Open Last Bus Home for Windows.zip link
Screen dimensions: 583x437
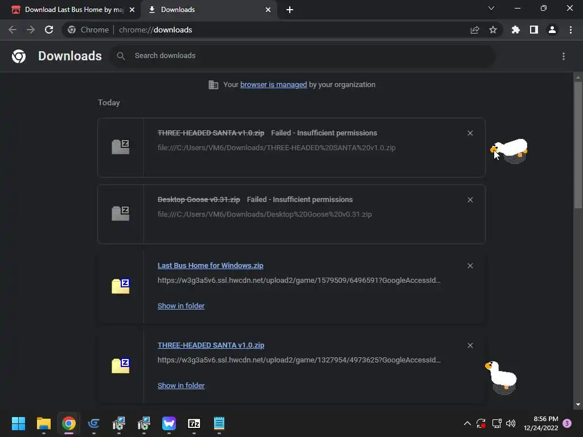tap(211, 265)
